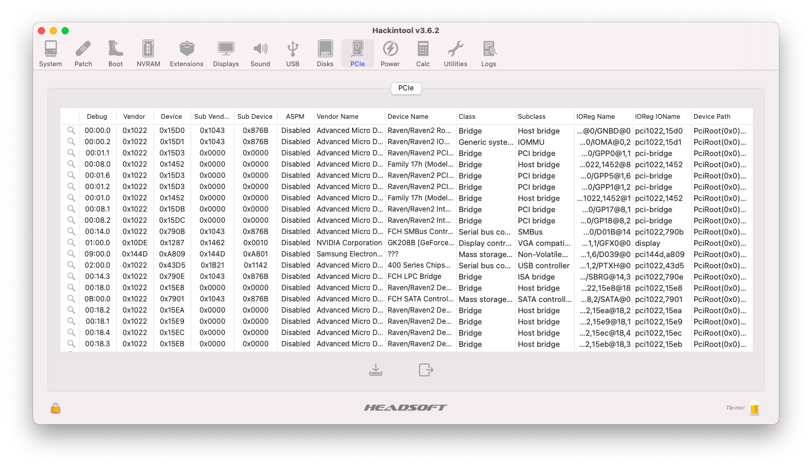This screenshot has height=468, width=812.
Task: Sort by the Vendor Name column header
Action: point(350,116)
